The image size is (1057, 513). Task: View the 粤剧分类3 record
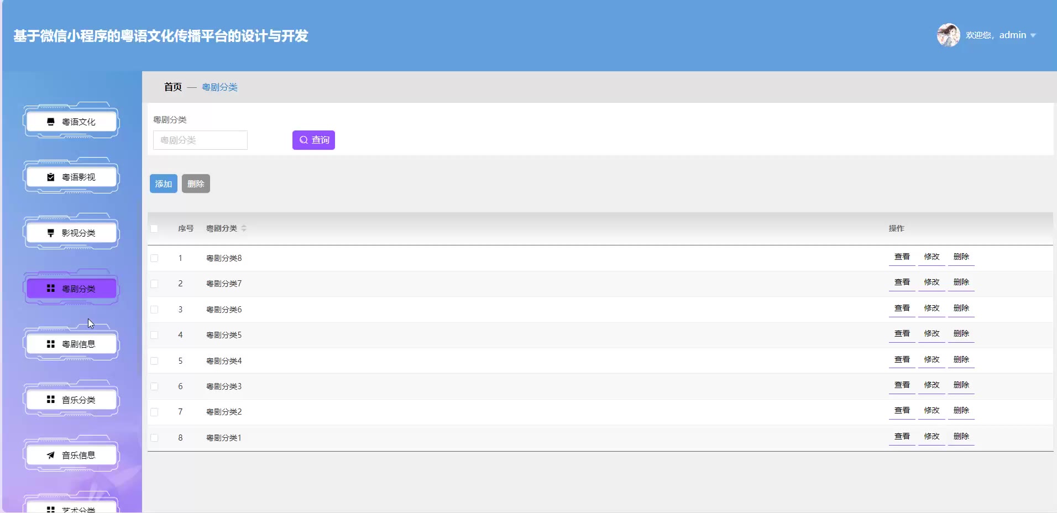coord(902,385)
